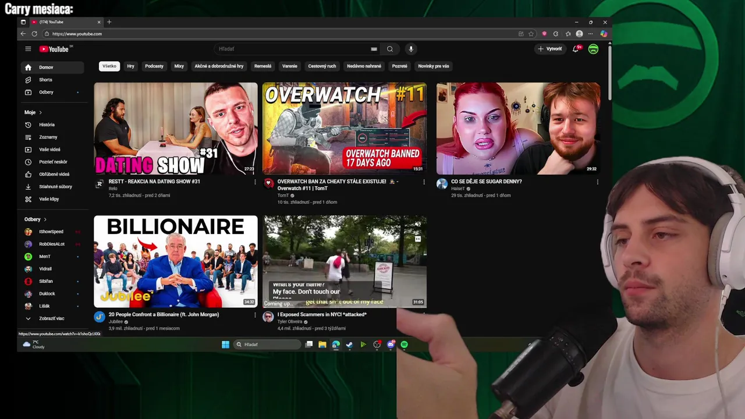Expand the Moje section chevron
This screenshot has width=745, height=419.
point(40,112)
